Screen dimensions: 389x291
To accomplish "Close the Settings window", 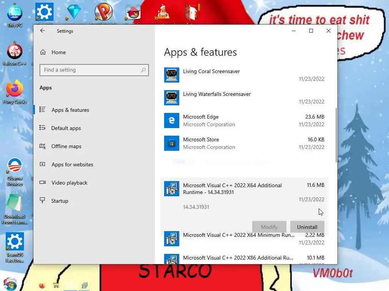I will (x=329, y=31).
